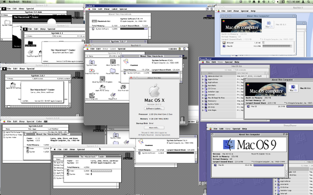Click horizontal scrollbar in System 2.0.1 window

click(38, 107)
